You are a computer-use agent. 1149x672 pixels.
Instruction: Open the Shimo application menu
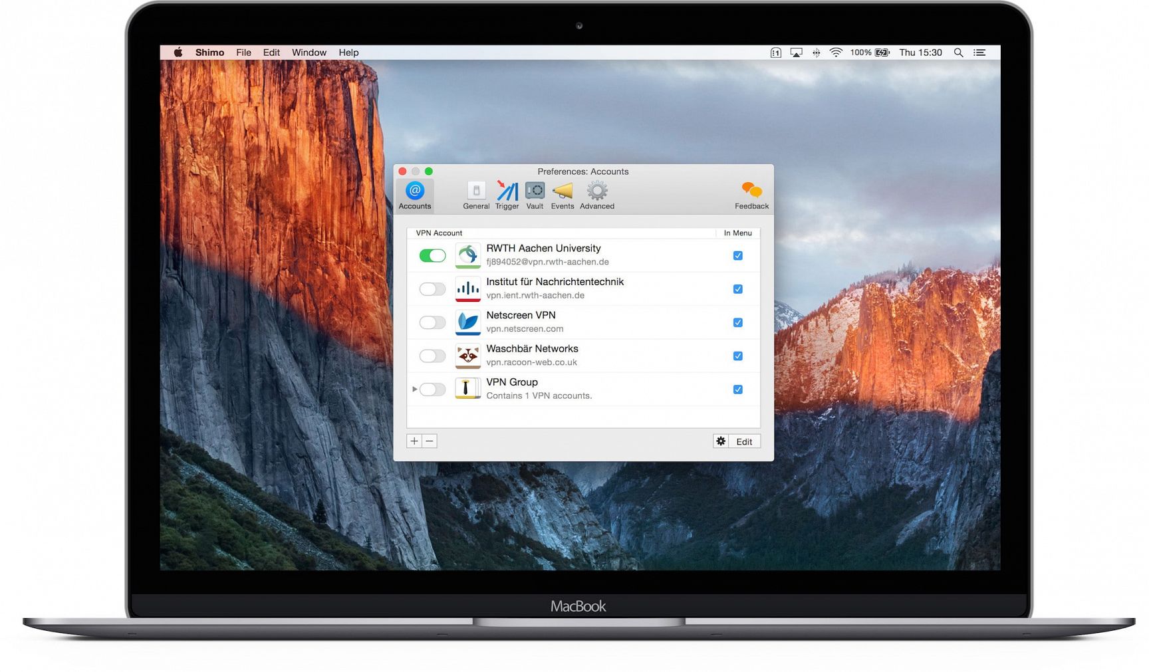click(x=209, y=53)
